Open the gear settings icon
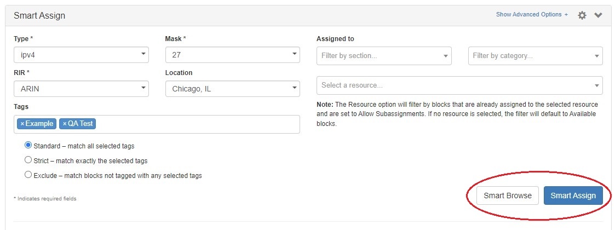Screen dimensions: 615x230 [582, 15]
